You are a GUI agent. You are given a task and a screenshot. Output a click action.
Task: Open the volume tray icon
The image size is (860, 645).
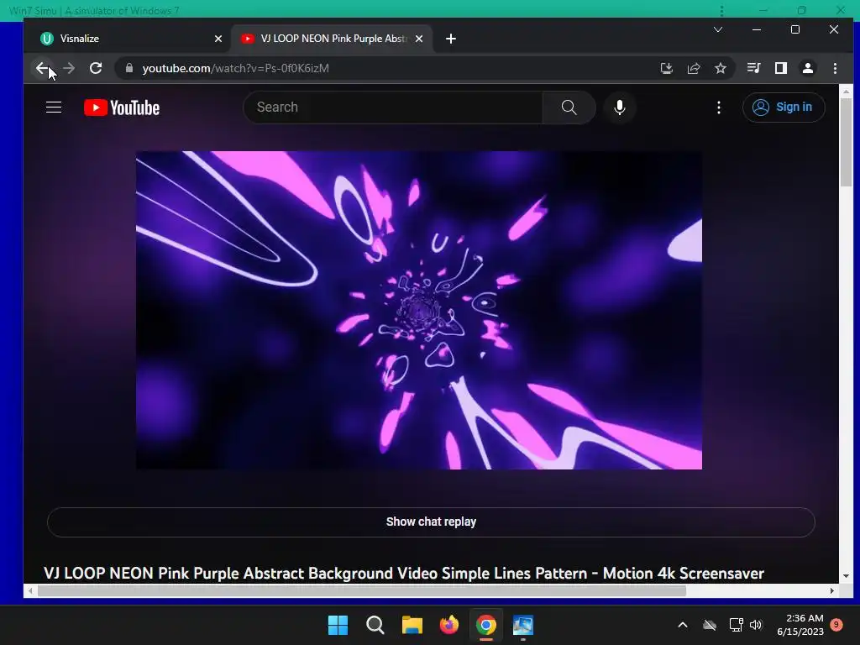click(x=756, y=625)
